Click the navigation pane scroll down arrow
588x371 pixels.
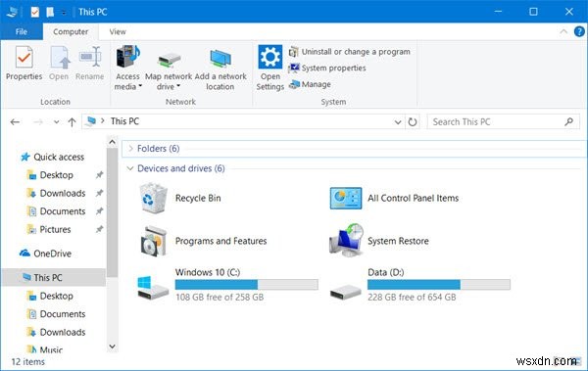(x=112, y=347)
